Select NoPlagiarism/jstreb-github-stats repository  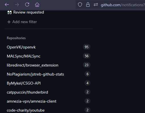(x=49, y=74)
